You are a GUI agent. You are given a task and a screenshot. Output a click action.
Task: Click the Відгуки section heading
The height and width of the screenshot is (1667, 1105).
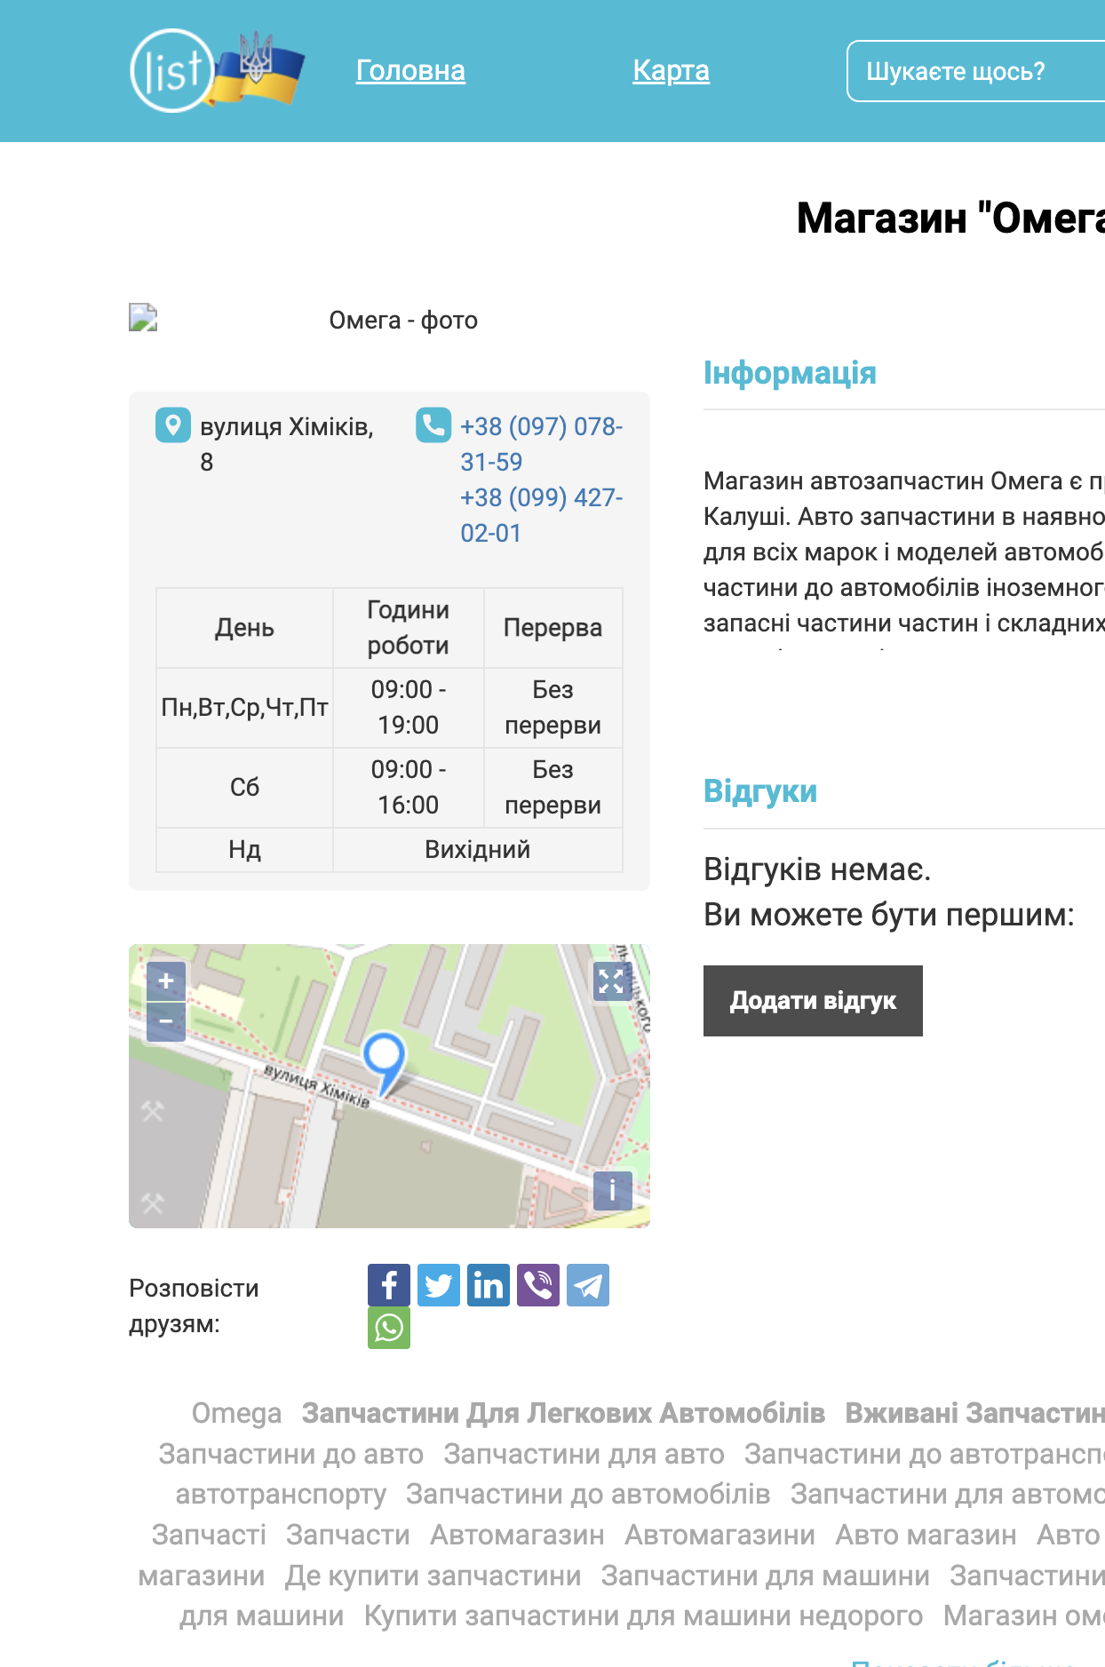coord(760,791)
